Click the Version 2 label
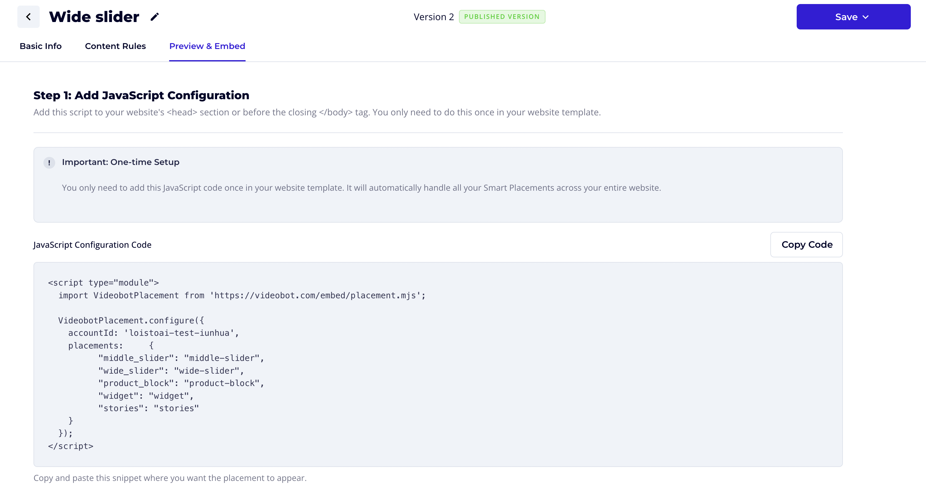The height and width of the screenshot is (493, 926). pyautogui.click(x=434, y=17)
